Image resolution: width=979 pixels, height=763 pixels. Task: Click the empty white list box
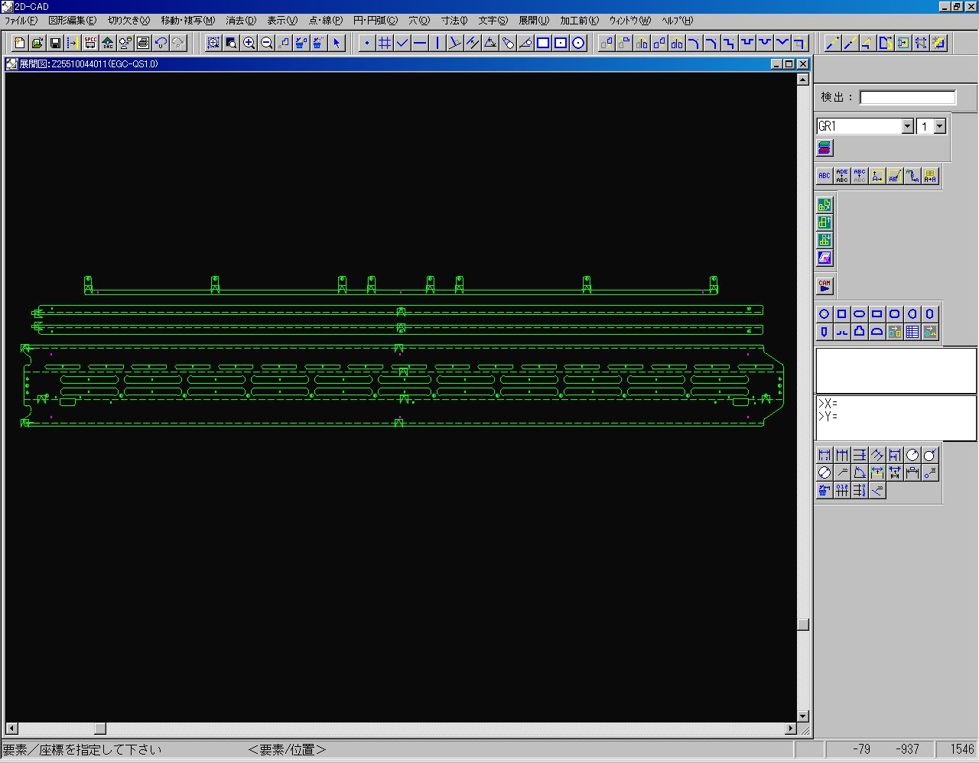[896, 371]
